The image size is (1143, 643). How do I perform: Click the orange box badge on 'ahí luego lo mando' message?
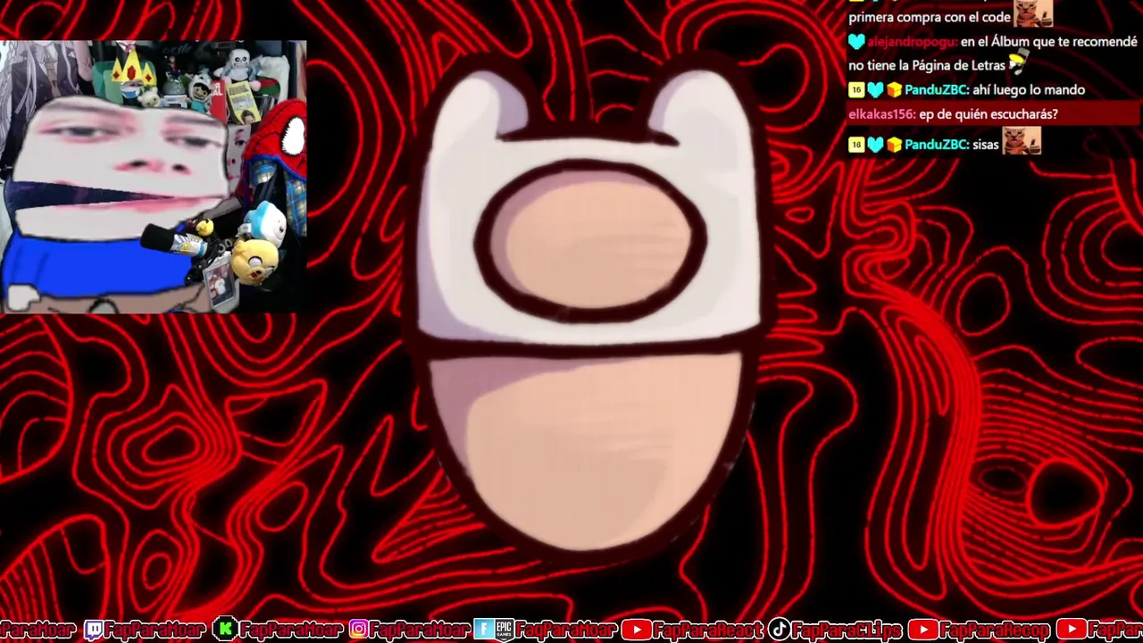(894, 90)
